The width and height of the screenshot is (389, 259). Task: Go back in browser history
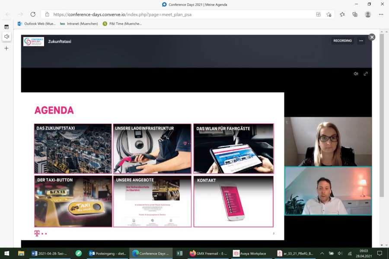click(8, 14)
